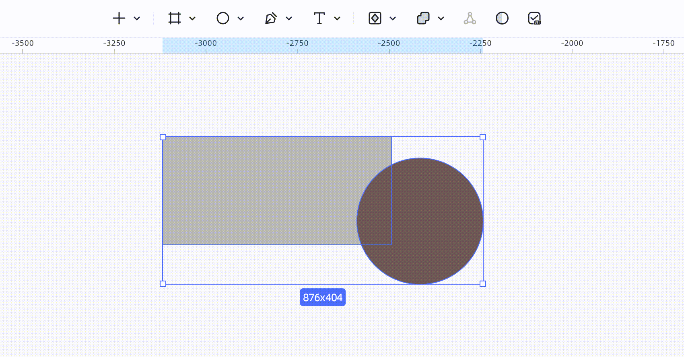The height and width of the screenshot is (357, 684).
Task: Expand the Add tool dropdown chevron
Action: [x=137, y=18]
